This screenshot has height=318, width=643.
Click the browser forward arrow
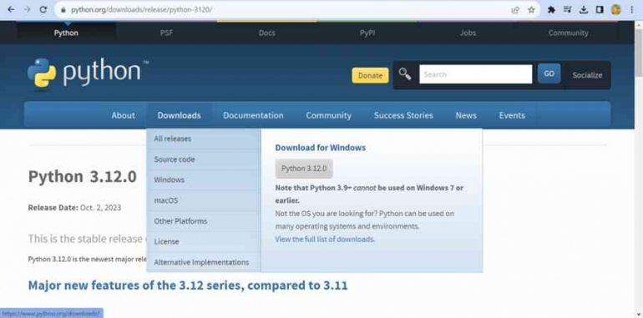[27, 9]
